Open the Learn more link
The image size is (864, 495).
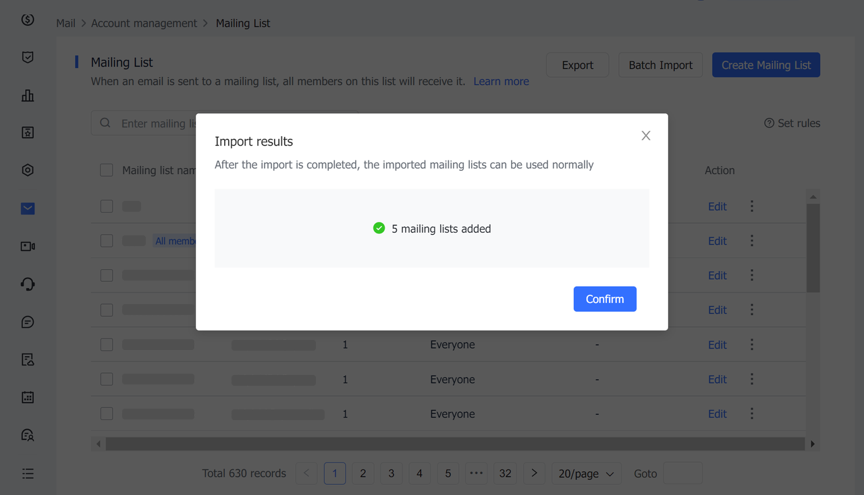tap(501, 81)
